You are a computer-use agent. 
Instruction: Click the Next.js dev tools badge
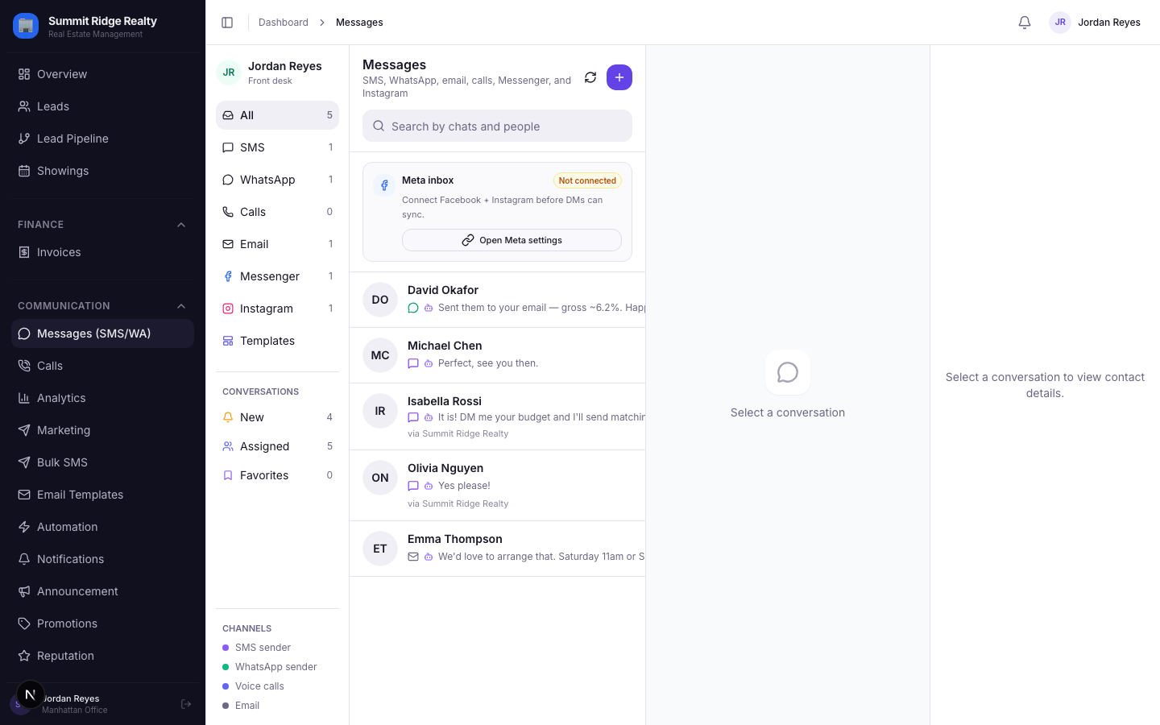[x=30, y=694]
